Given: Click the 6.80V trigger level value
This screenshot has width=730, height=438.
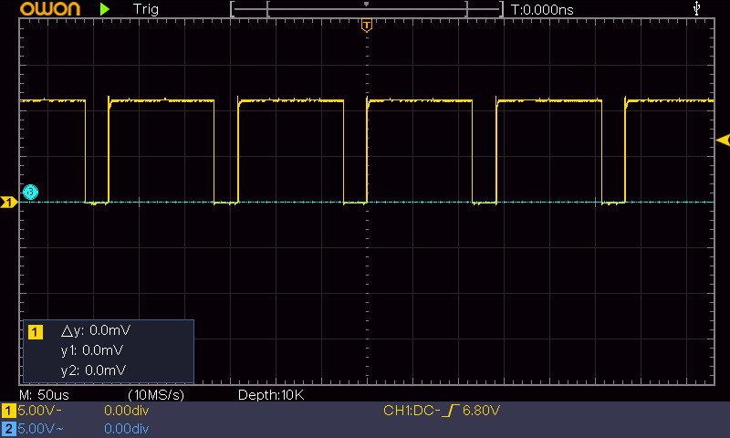Looking at the screenshot, I should [x=482, y=411].
